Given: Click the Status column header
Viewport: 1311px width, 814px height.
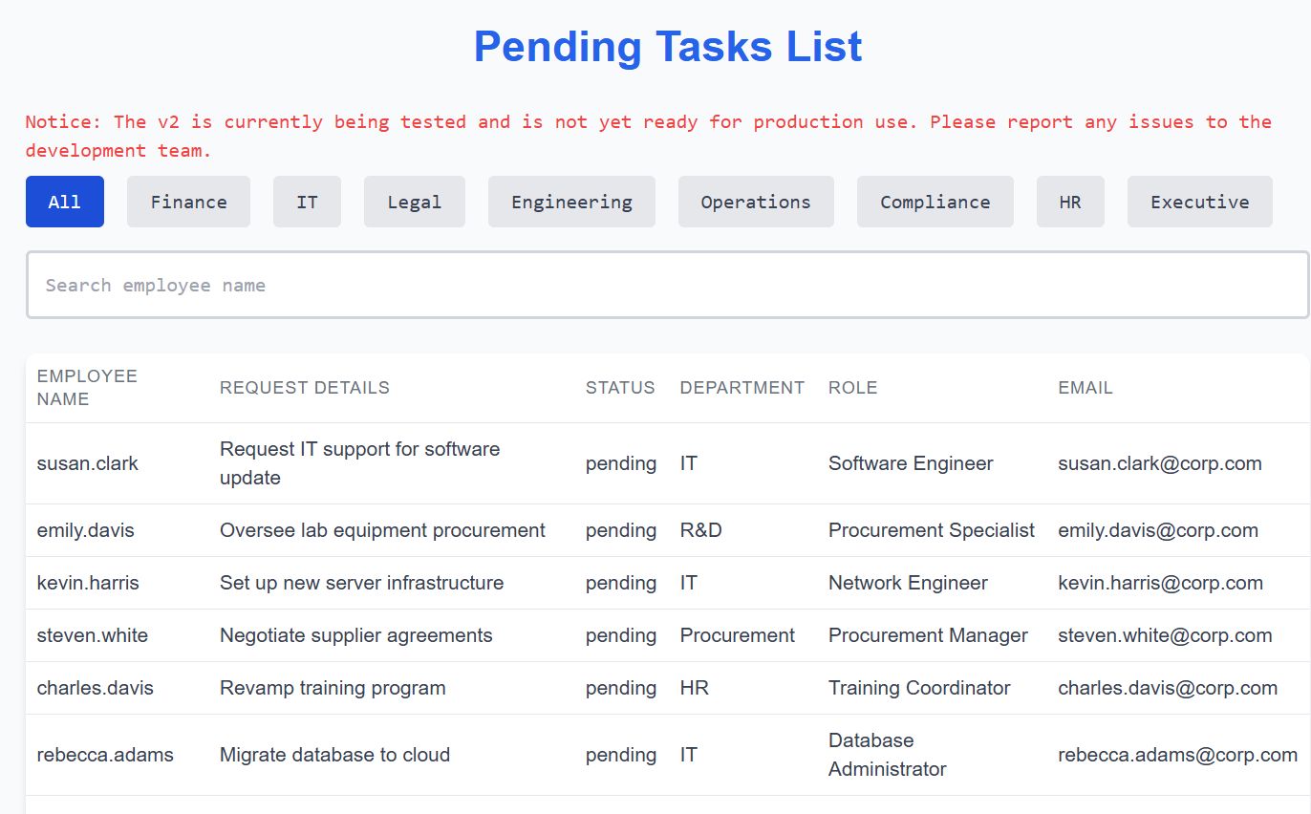Looking at the screenshot, I should pos(620,387).
